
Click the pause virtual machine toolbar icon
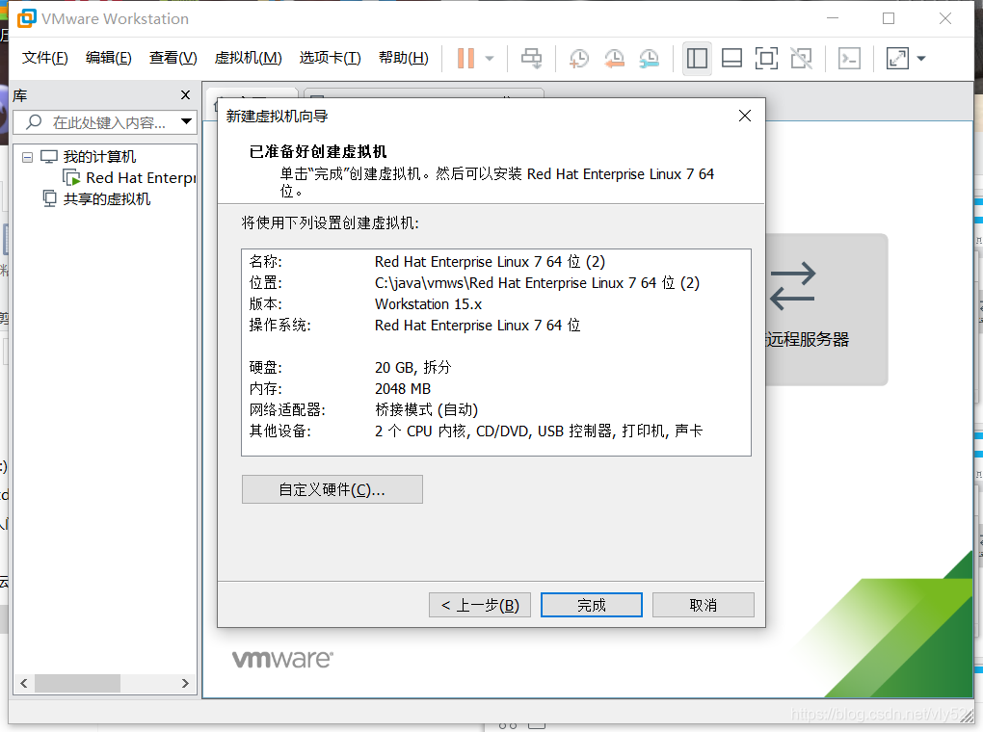(465, 59)
